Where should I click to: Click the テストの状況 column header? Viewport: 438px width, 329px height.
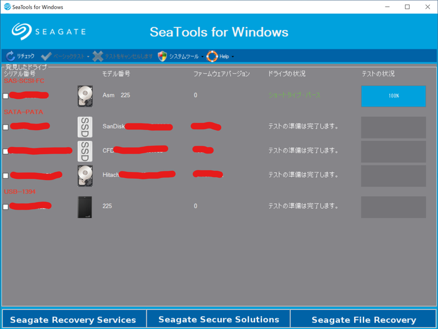point(378,74)
